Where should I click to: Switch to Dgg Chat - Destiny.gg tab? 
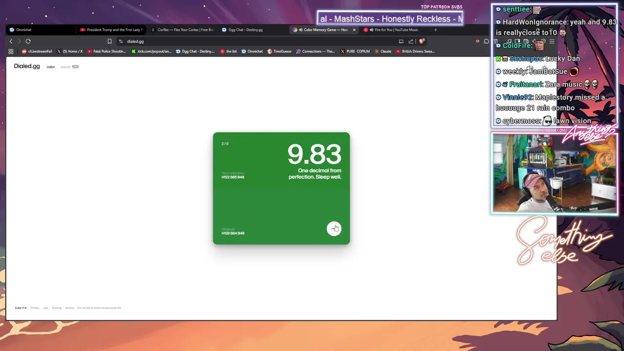253,30
